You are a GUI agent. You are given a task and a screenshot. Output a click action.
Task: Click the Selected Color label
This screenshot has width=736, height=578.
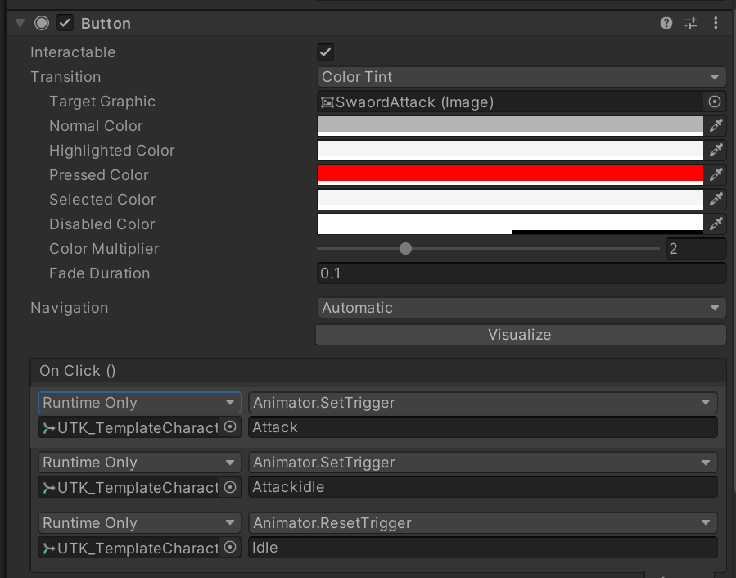102,200
